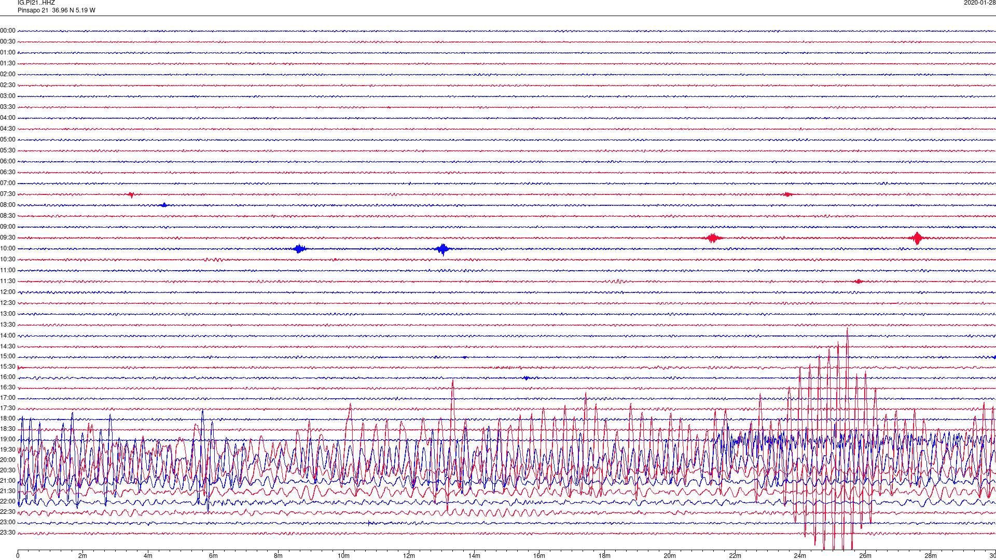Select the 12:00 trace time label

(x=8, y=292)
